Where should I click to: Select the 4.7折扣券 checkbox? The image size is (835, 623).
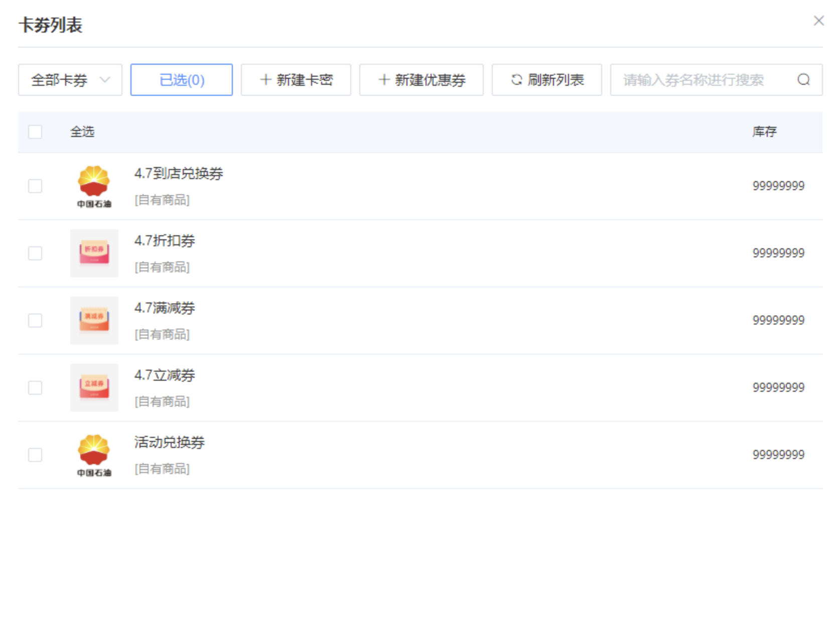[35, 253]
